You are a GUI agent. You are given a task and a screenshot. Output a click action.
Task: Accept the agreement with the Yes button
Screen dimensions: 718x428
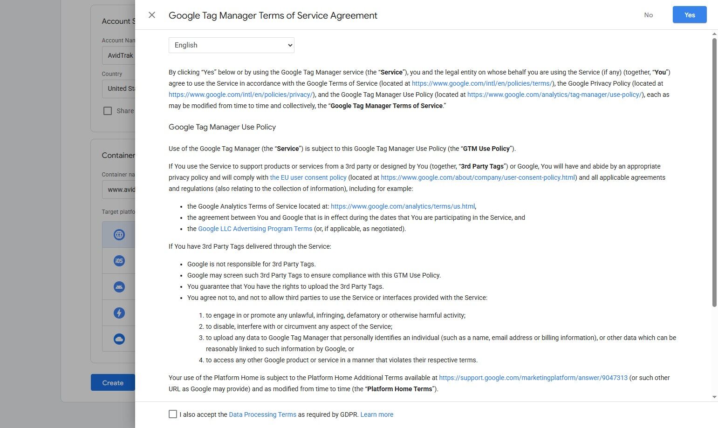[x=689, y=14]
